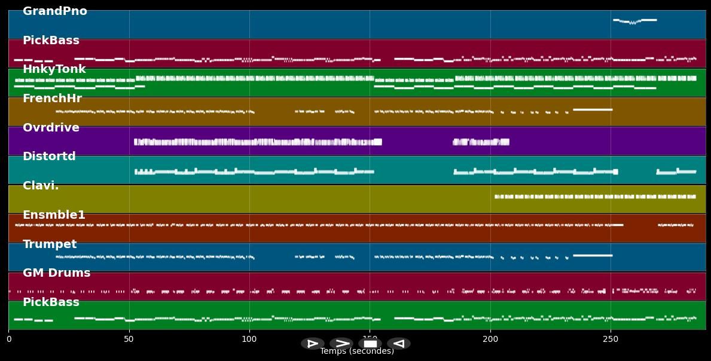Click the Distortd track label
Screen dimensions: 711x361
point(49,157)
